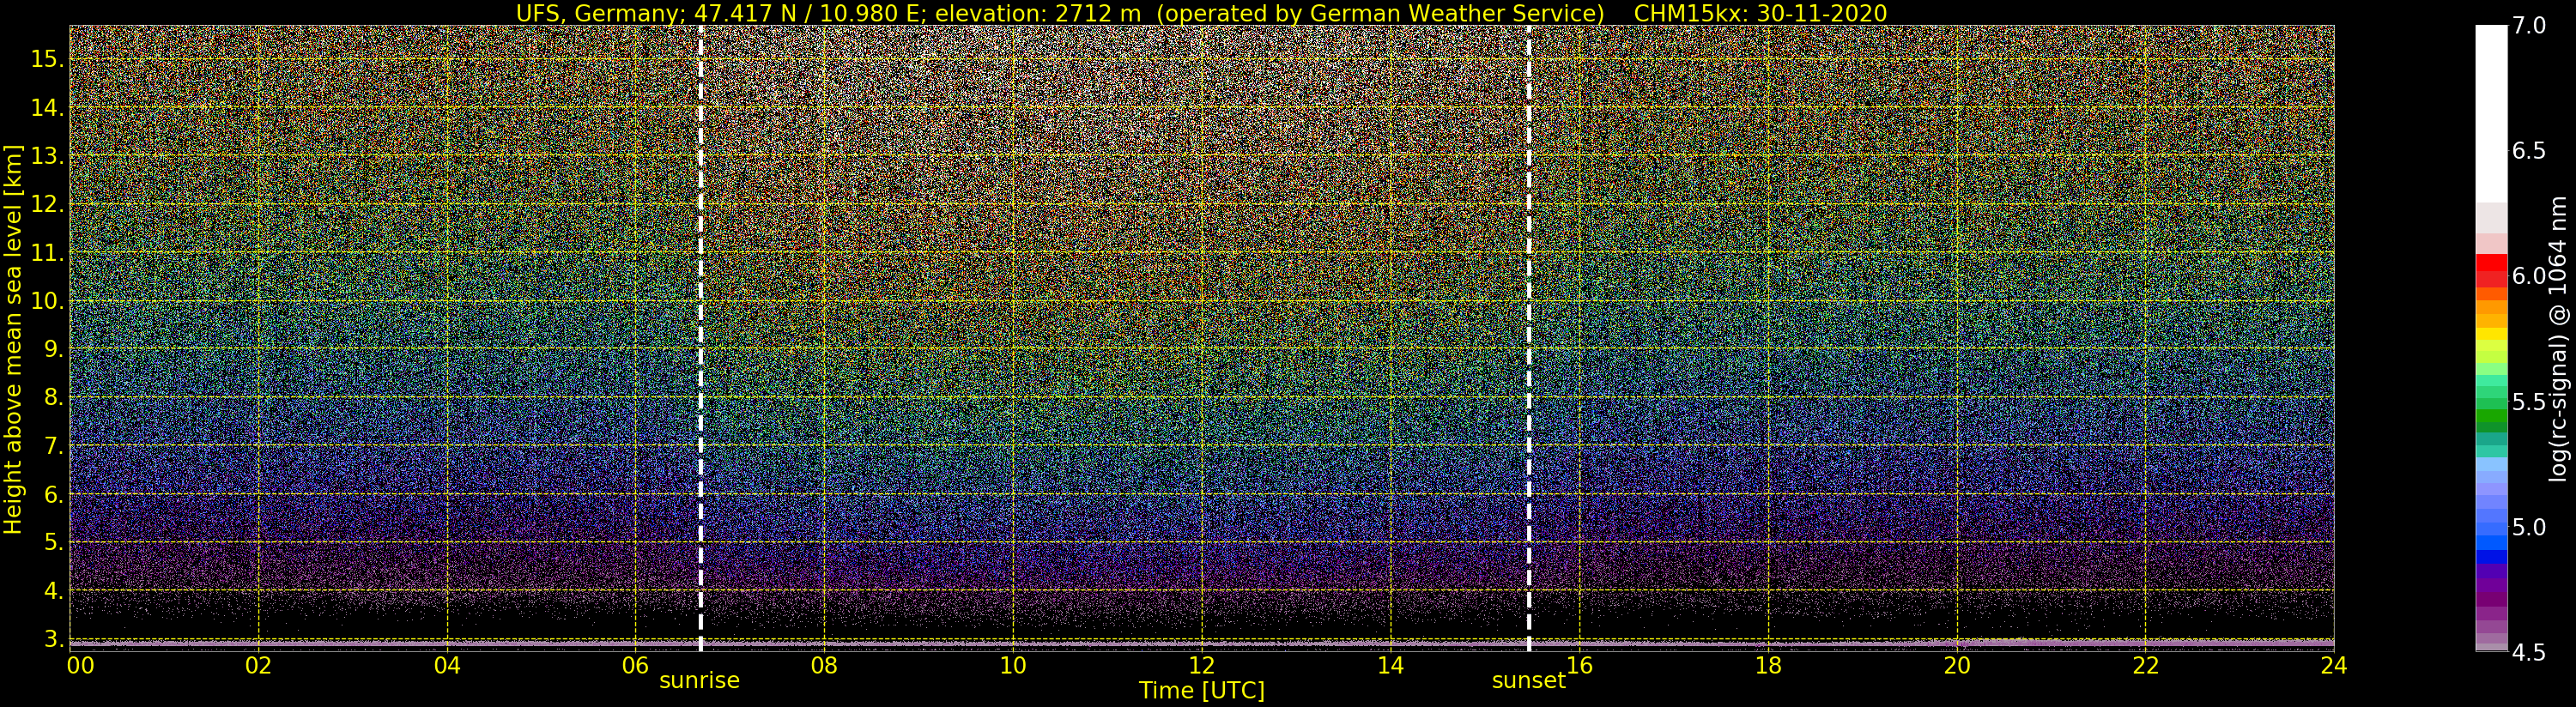Click the '4.5' colorbar tick value

click(x=2529, y=653)
